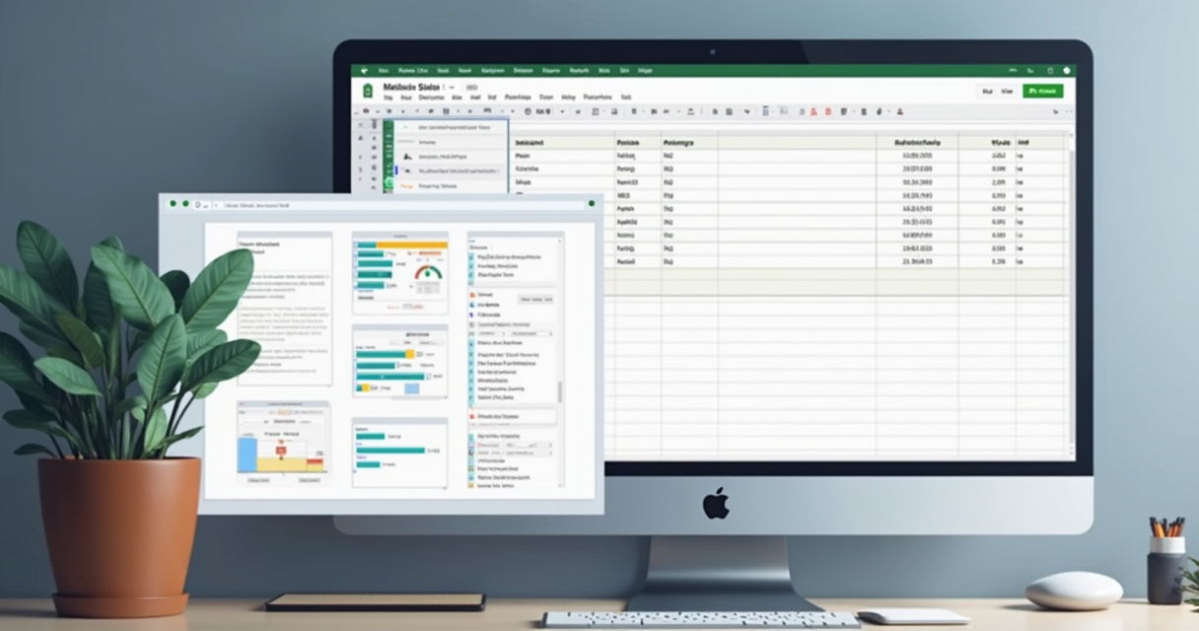Click the address bar in the front window
This screenshot has height=631, width=1199.
pos(397,205)
